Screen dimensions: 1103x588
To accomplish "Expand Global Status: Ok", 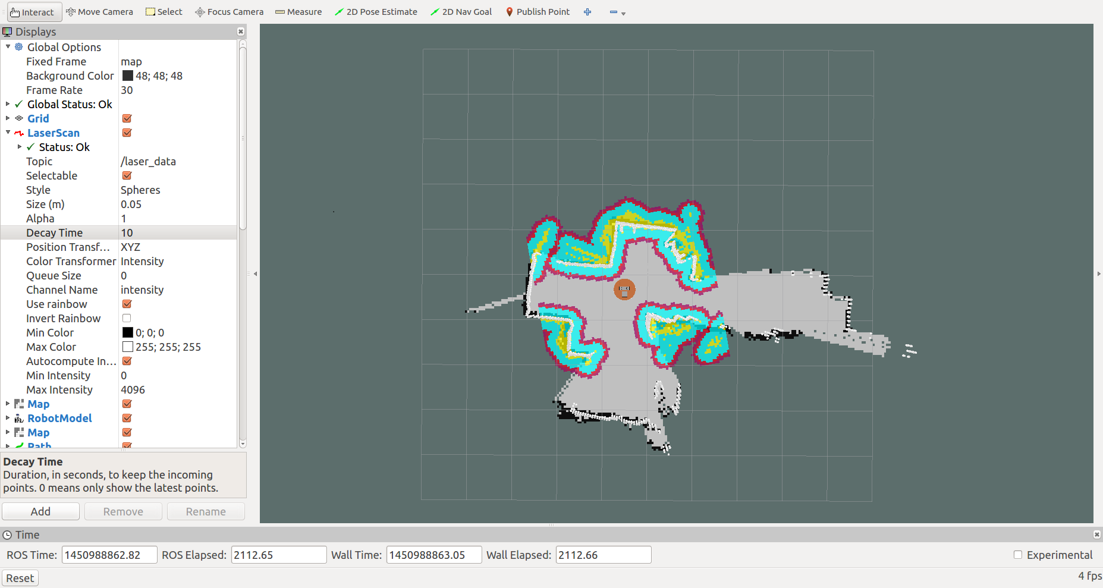I will pos(8,104).
